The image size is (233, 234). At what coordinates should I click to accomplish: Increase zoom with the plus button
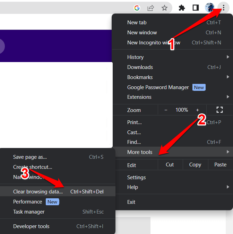point(198,110)
